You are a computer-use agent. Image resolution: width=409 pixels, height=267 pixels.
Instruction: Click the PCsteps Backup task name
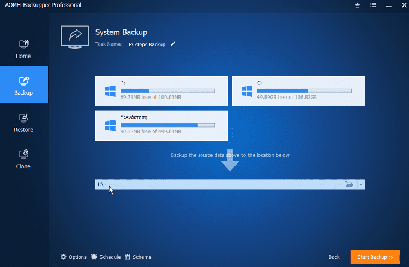[x=147, y=44]
